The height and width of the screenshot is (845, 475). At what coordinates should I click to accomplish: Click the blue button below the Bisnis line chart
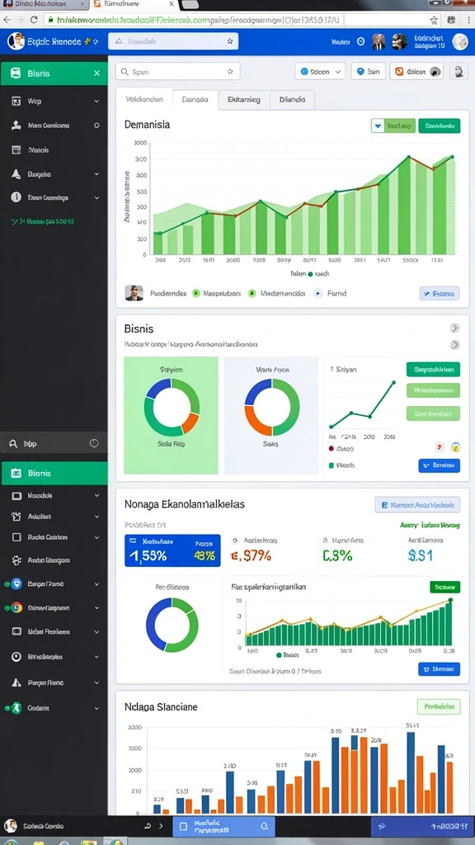pyautogui.click(x=440, y=465)
